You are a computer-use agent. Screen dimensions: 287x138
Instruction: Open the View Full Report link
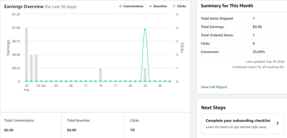tap(214, 87)
